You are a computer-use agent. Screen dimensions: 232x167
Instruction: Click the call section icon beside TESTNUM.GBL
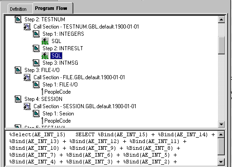[x=27, y=27]
